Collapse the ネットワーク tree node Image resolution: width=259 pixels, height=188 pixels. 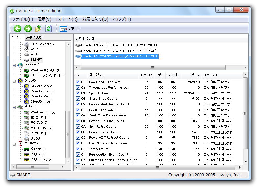pos(14,65)
